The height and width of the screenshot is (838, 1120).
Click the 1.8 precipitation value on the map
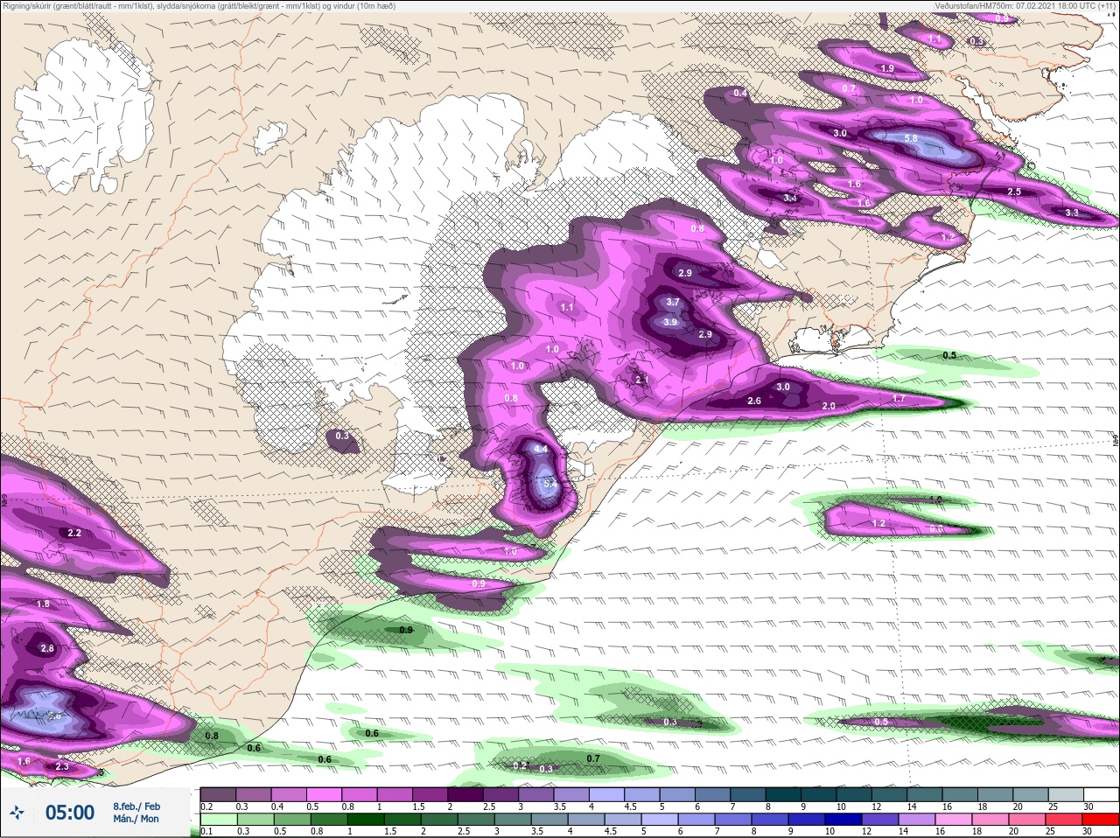tap(43, 604)
